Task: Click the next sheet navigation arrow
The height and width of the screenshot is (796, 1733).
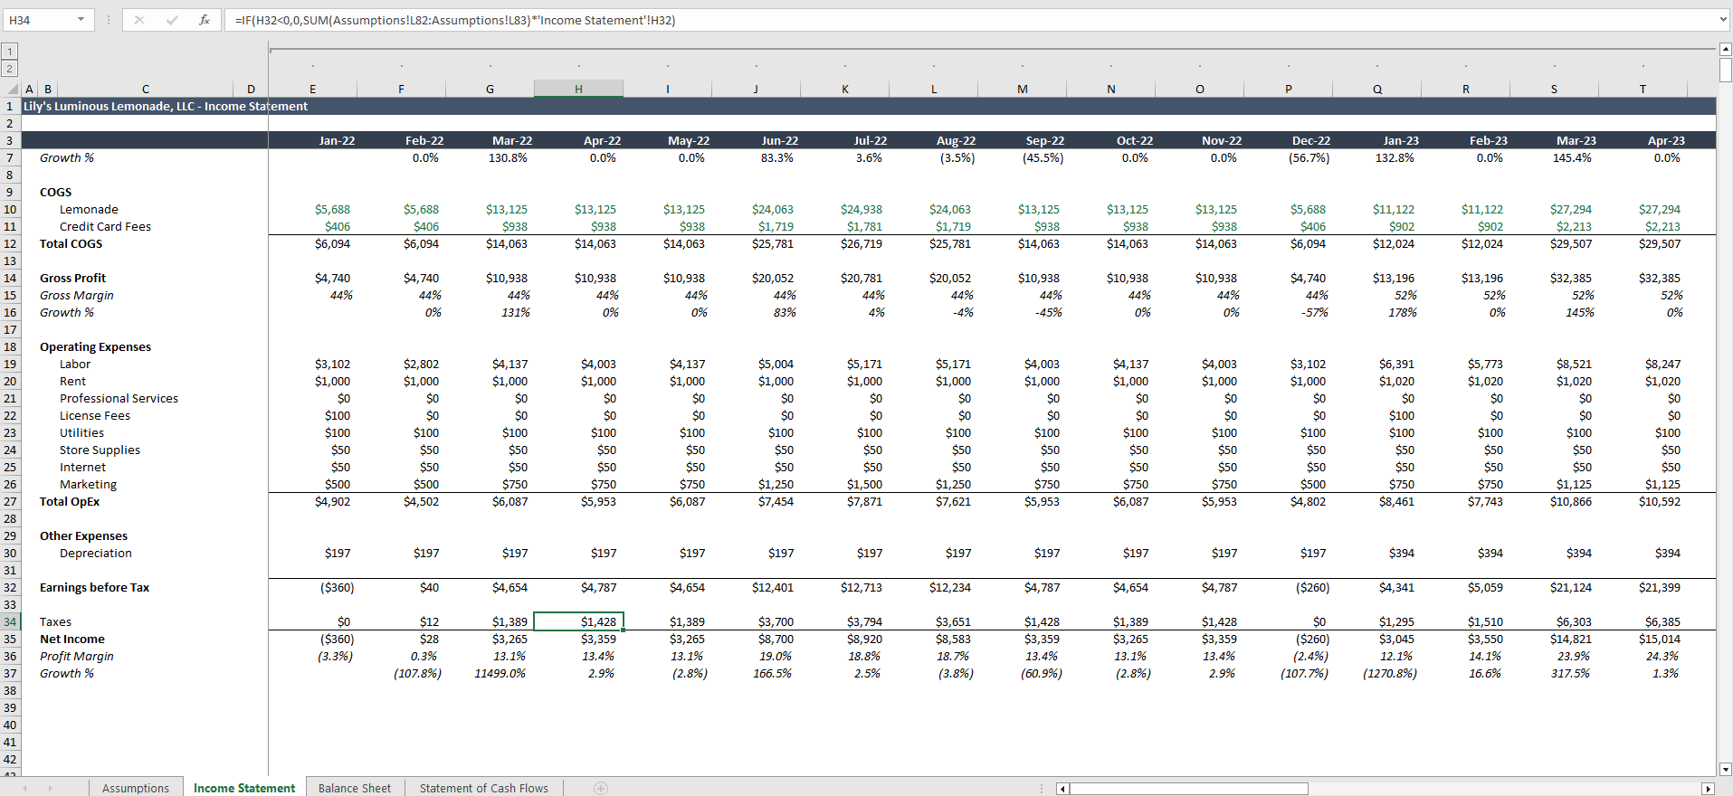Action: pyautogui.click(x=51, y=789)
